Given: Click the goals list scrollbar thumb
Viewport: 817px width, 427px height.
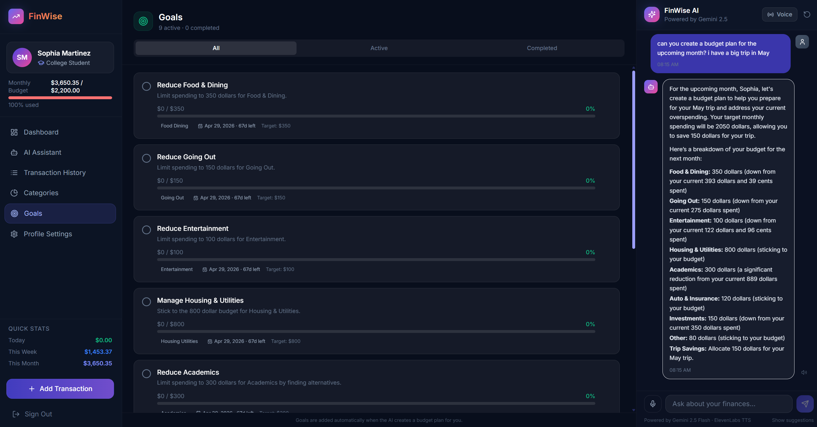Looking at the screenshot, I should point(634,160).
